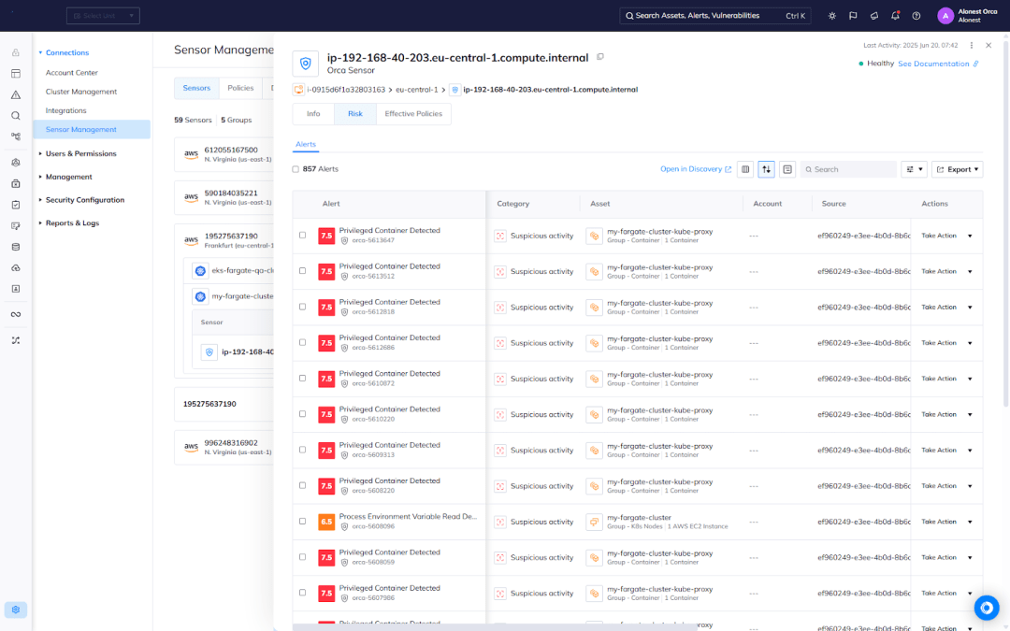Expand Take Action arrow for orca-5612818
The image size is (1010, 631).
click(970, 308)
